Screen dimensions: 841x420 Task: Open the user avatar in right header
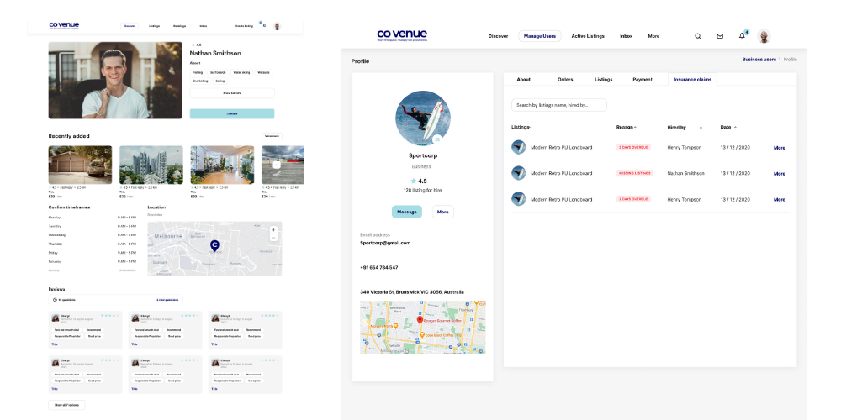pos(764,36)
